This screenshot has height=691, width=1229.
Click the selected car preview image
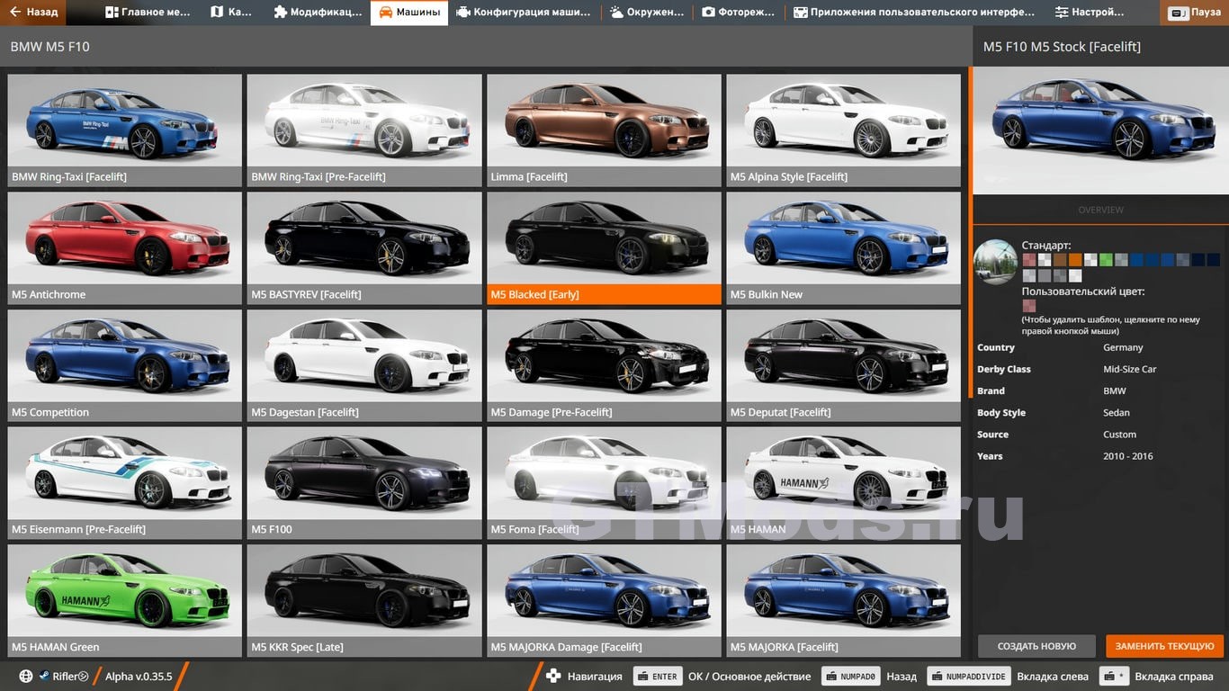pos(1100,130)
